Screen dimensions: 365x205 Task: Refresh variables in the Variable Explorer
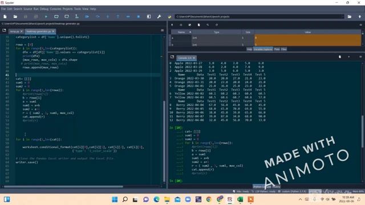(217, 25)
